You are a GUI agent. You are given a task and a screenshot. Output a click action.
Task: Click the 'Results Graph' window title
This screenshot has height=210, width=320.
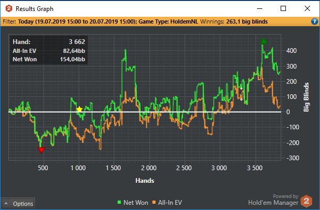(x=35, y=9)
